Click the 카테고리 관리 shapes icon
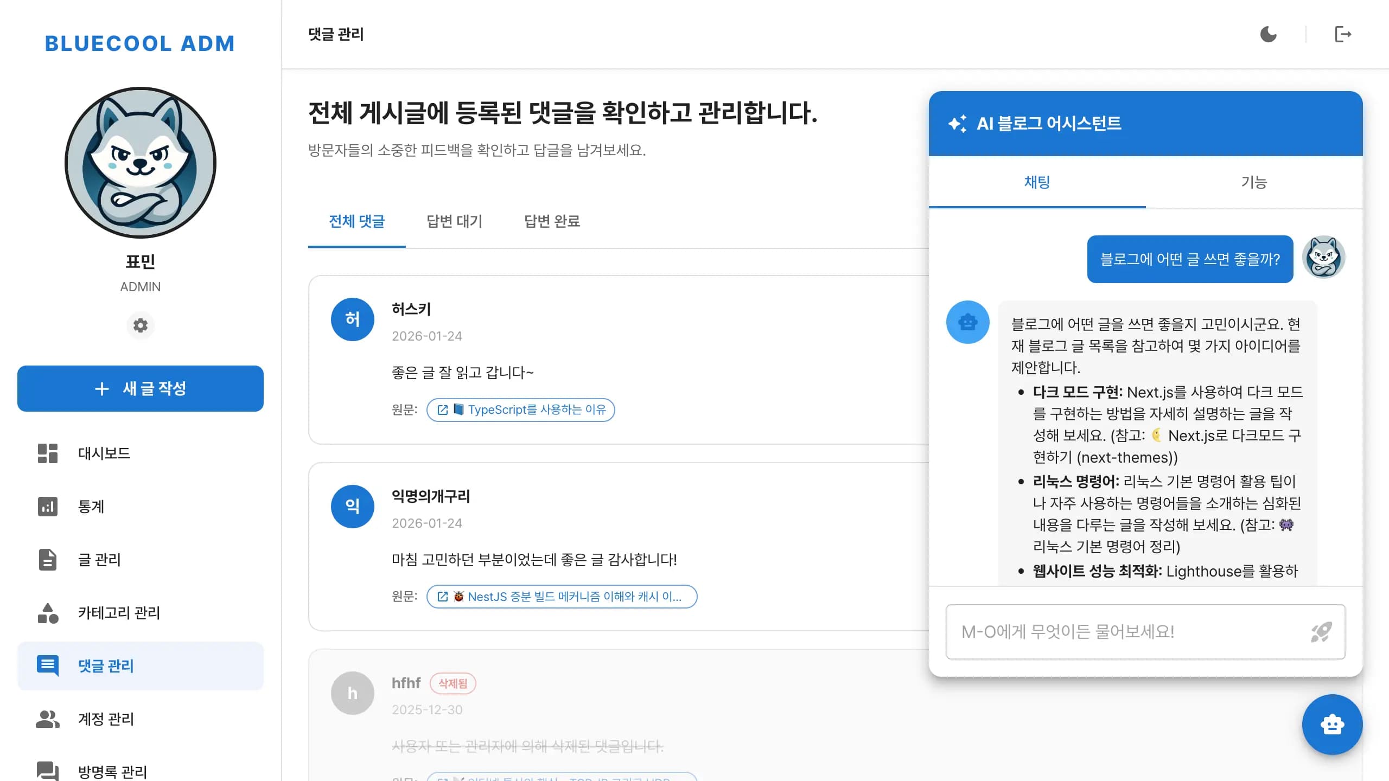 [47, 613]
